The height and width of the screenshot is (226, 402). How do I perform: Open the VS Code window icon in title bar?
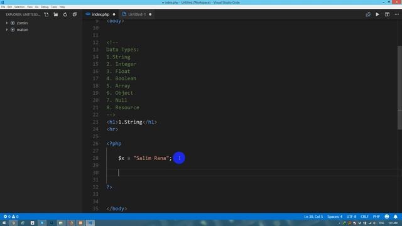pos(3,3)
